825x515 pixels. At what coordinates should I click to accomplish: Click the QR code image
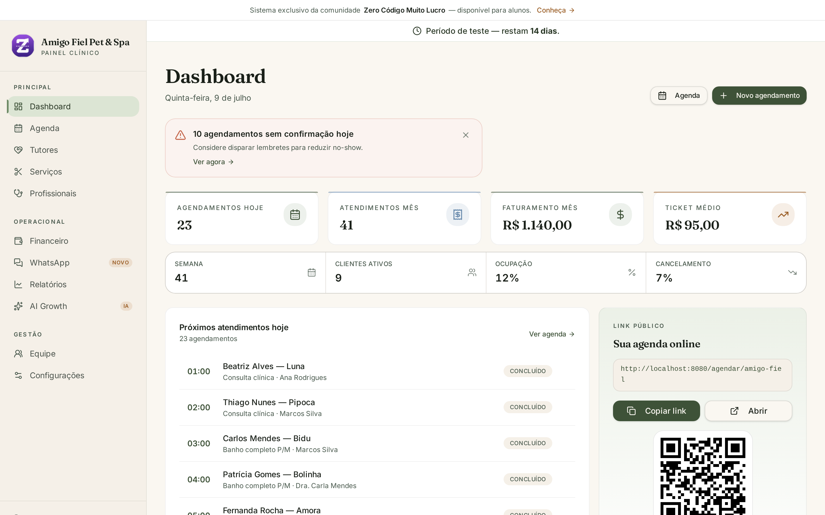pos(703,476)
